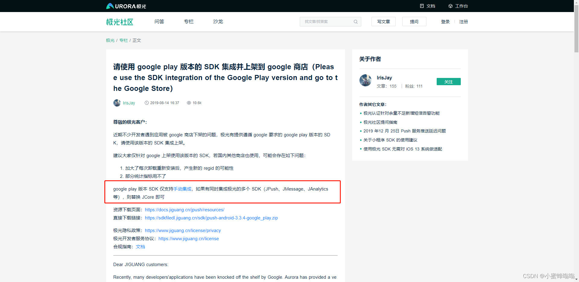Click the 登录 link
Screen dimensions: 579x282
coord(445,22)
